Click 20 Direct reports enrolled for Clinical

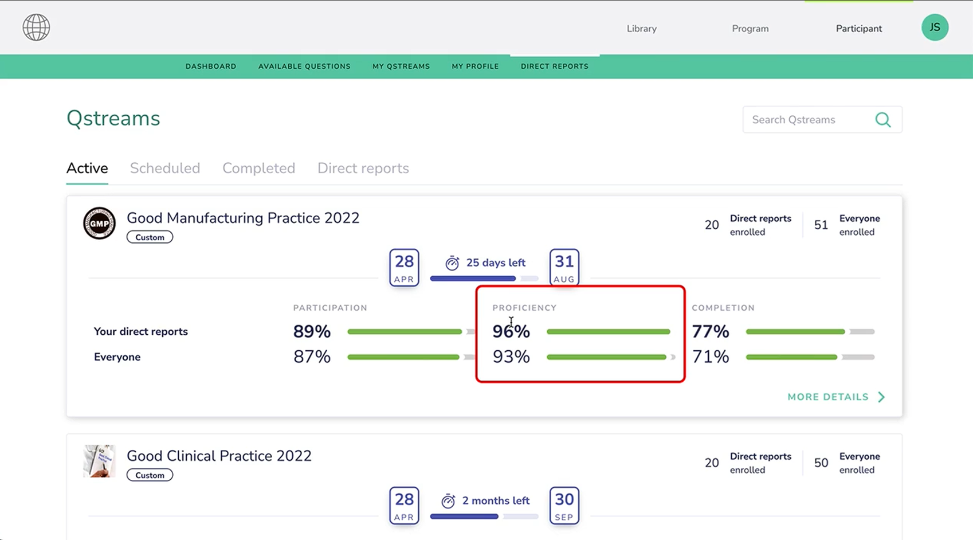[748, 463]
